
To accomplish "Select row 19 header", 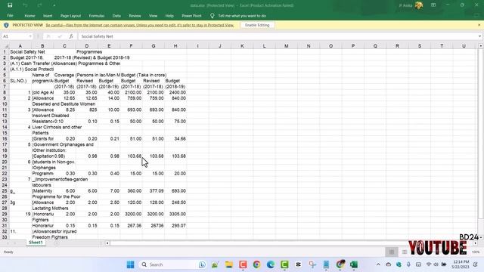I will click(5, 156).
